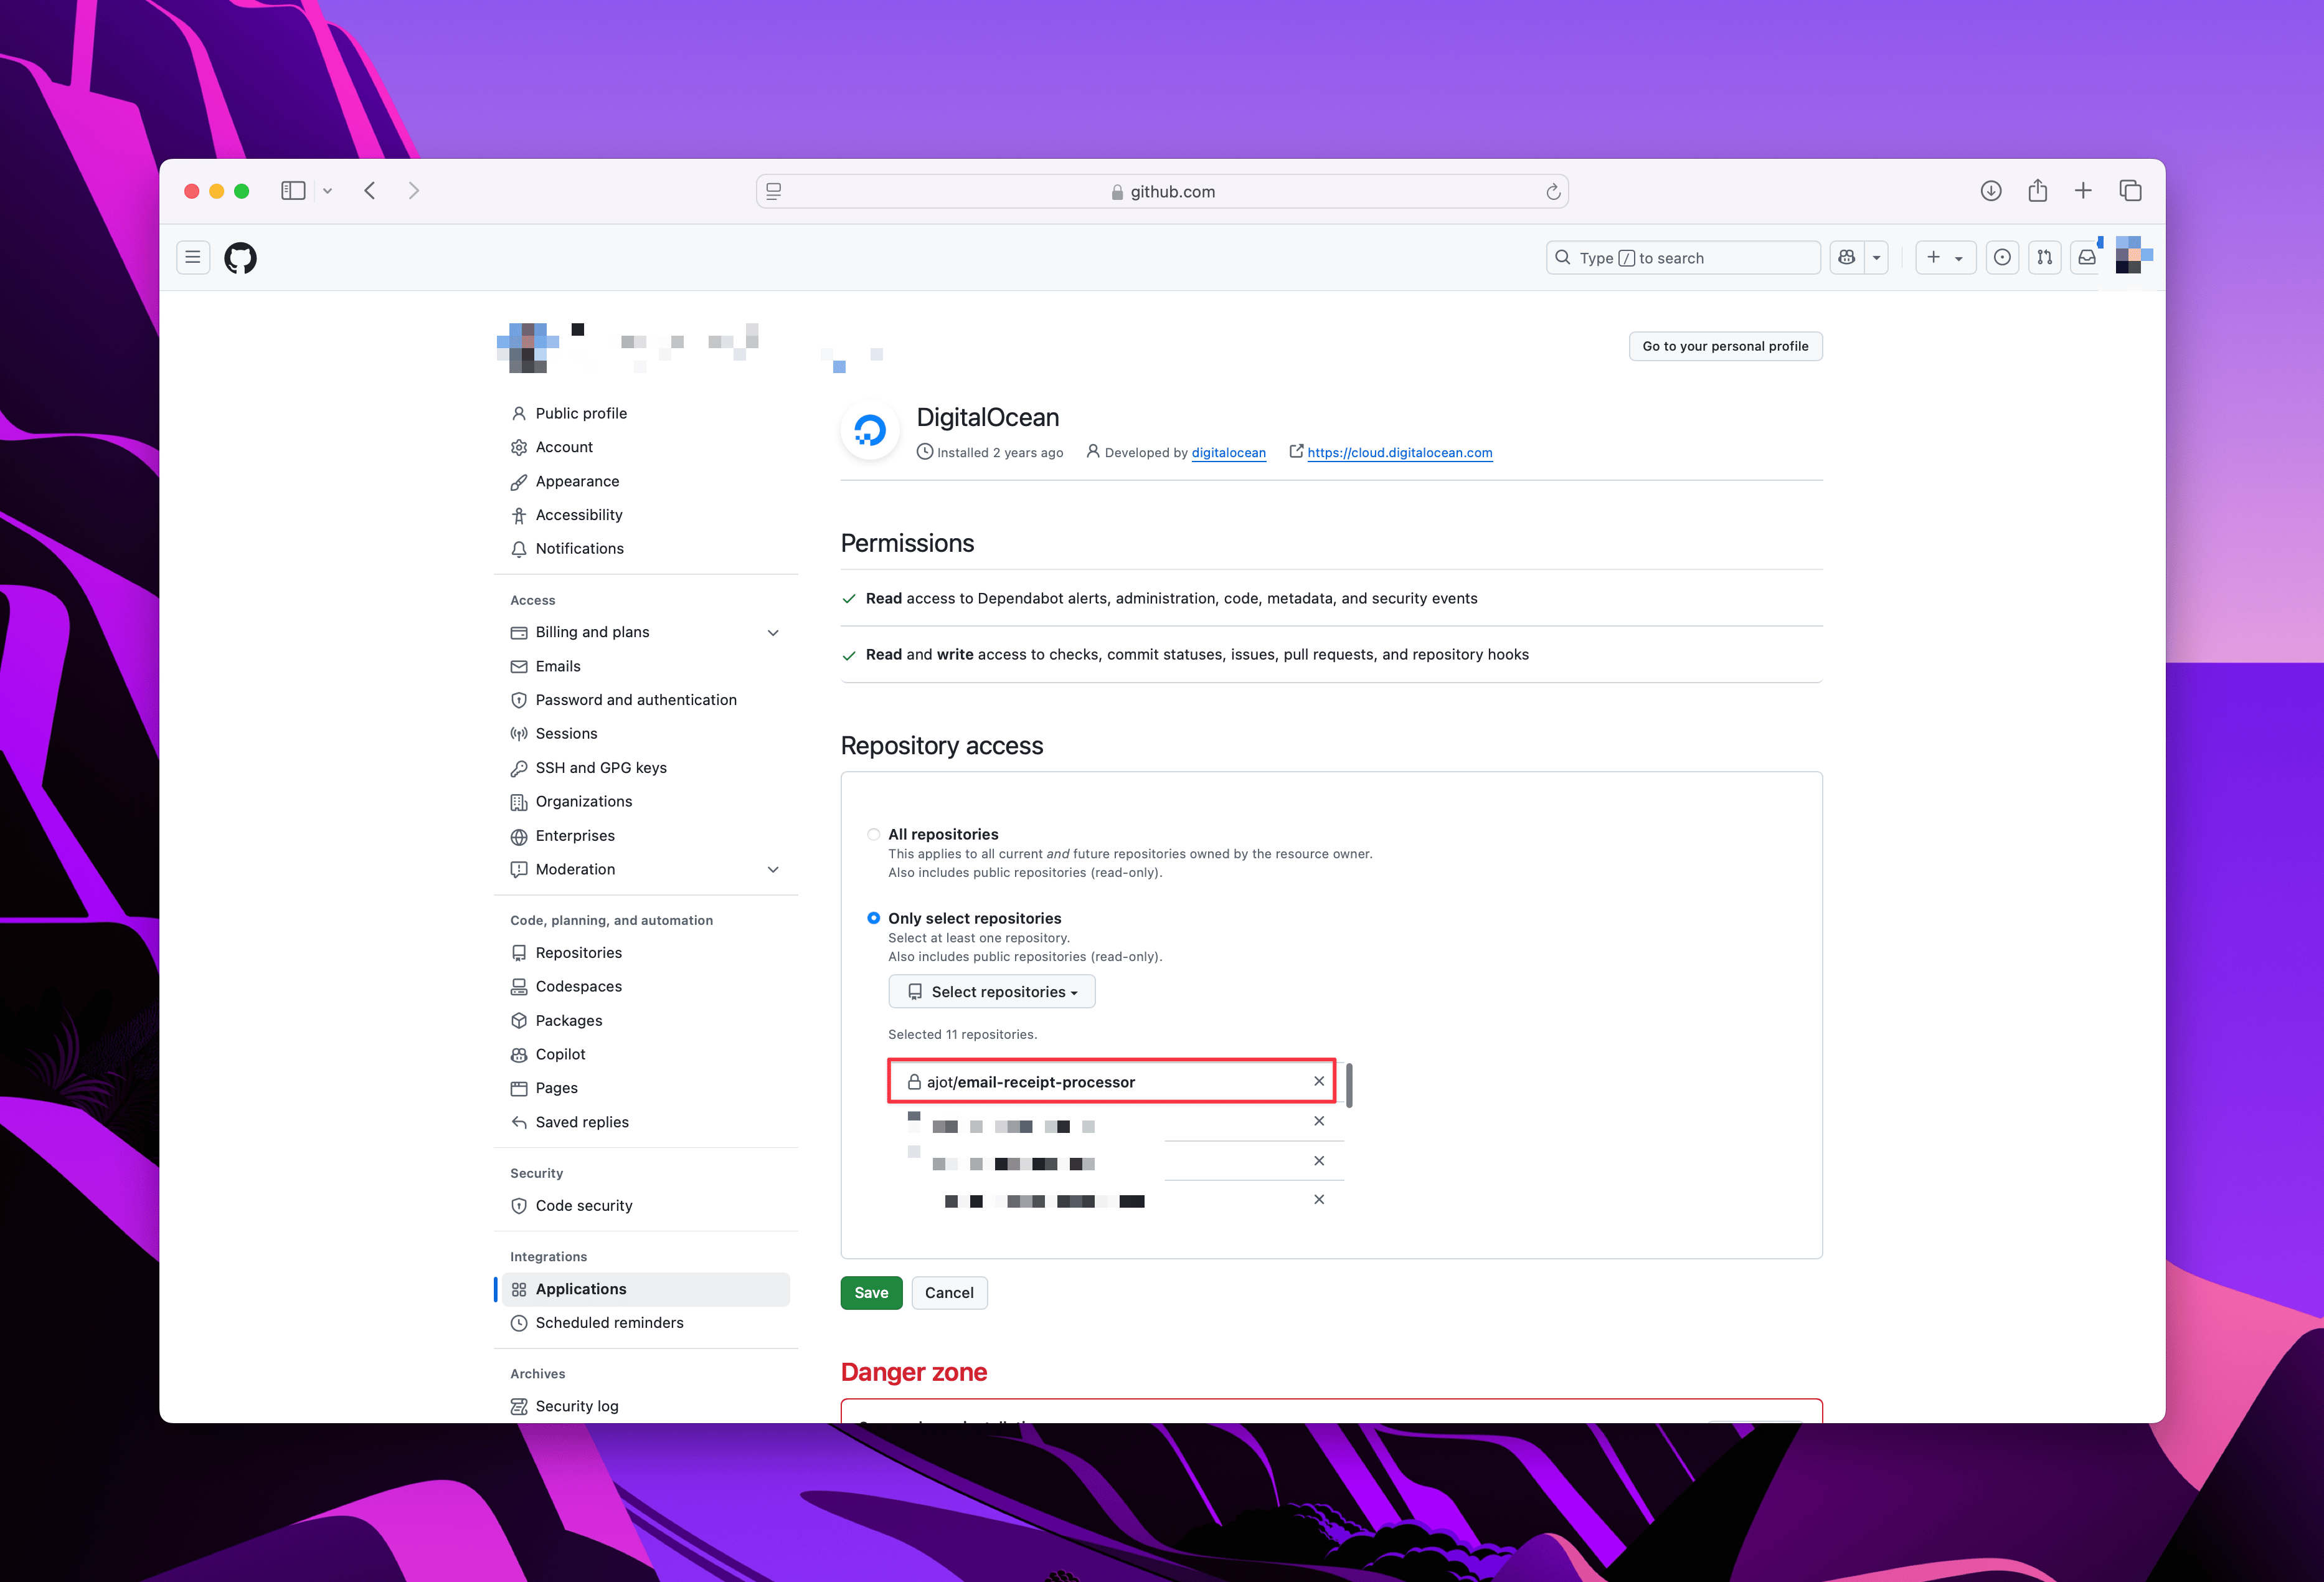This screenshot has height=1582, width=2324.
Task: Click Safari Share button
Action: point(2037,190)
